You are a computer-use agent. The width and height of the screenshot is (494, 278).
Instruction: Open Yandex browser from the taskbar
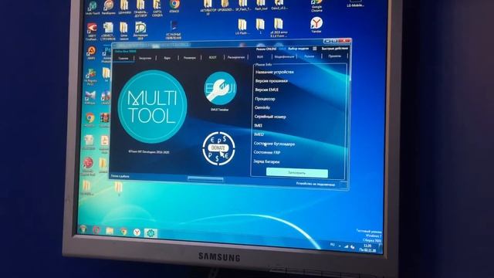click(x=137, y=232)
